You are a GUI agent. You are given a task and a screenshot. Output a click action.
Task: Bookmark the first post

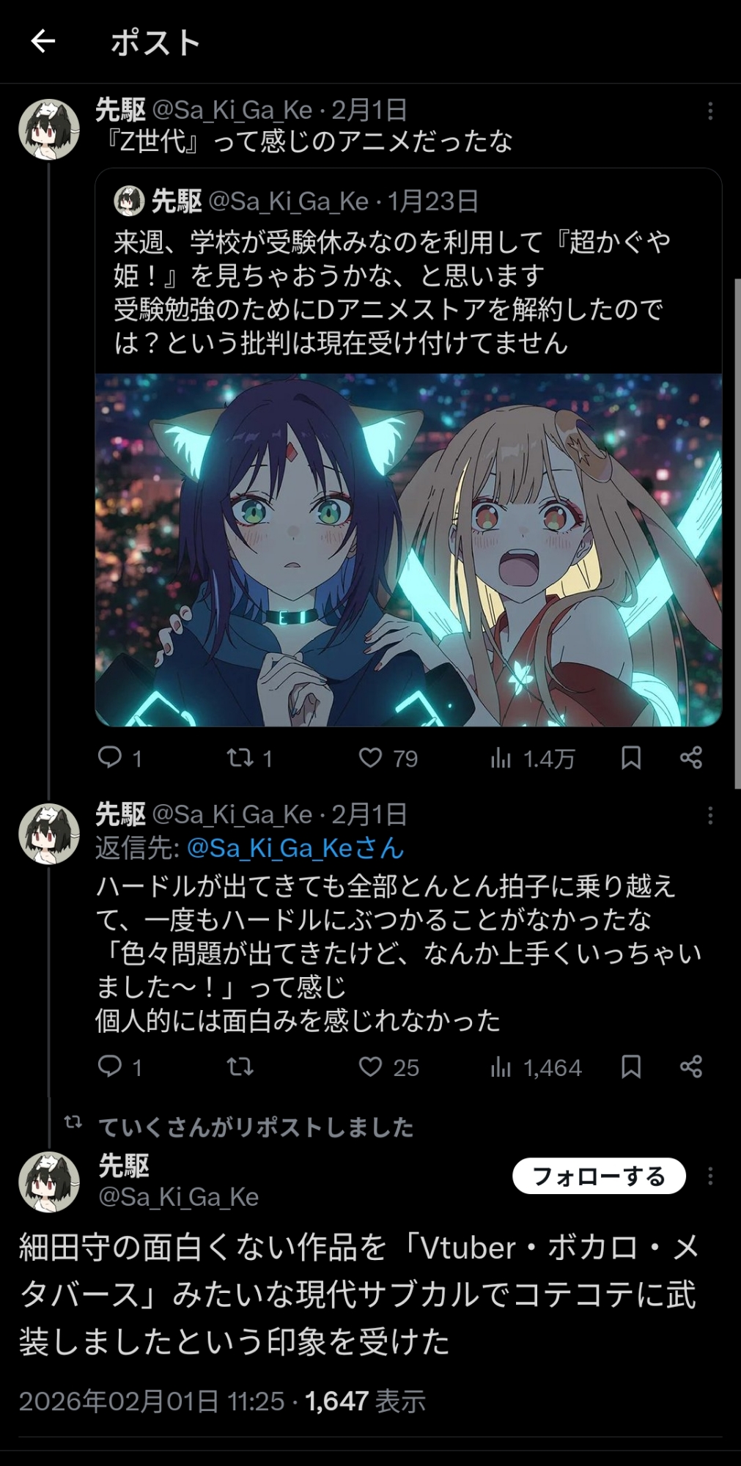coord(631,757)
